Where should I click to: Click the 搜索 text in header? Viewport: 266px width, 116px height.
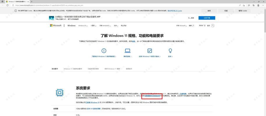[190, 26]
